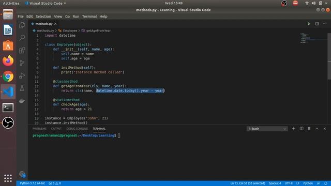Close the methods.py editor tab

[x=55, y=24]
